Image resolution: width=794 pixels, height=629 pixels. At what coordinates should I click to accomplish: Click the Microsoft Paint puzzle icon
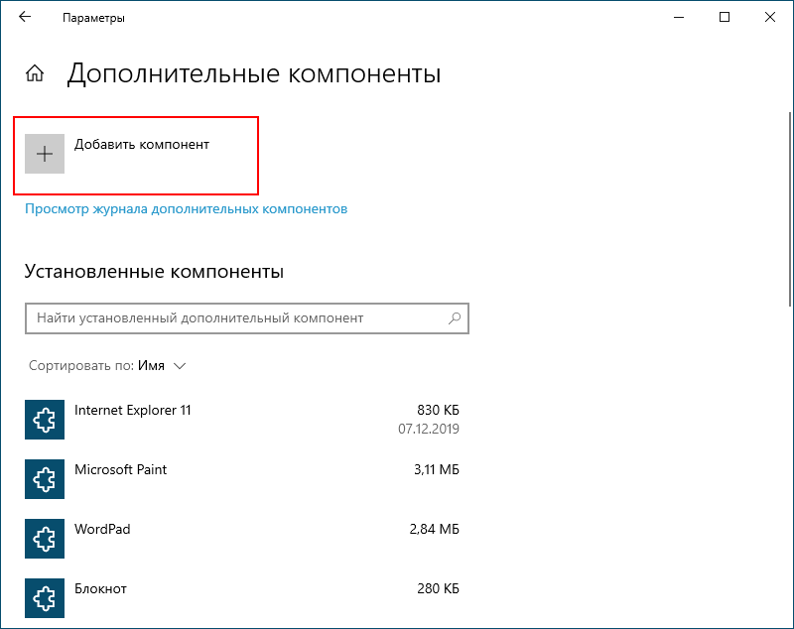pyautogui.click(x=45, y=479)
